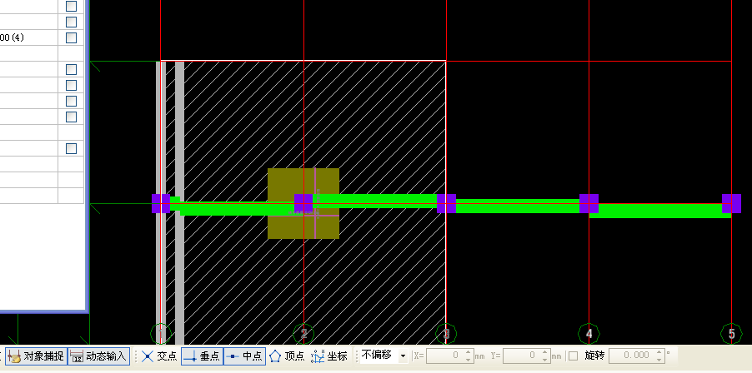Select the purple column on axis 5

point(731,203)
